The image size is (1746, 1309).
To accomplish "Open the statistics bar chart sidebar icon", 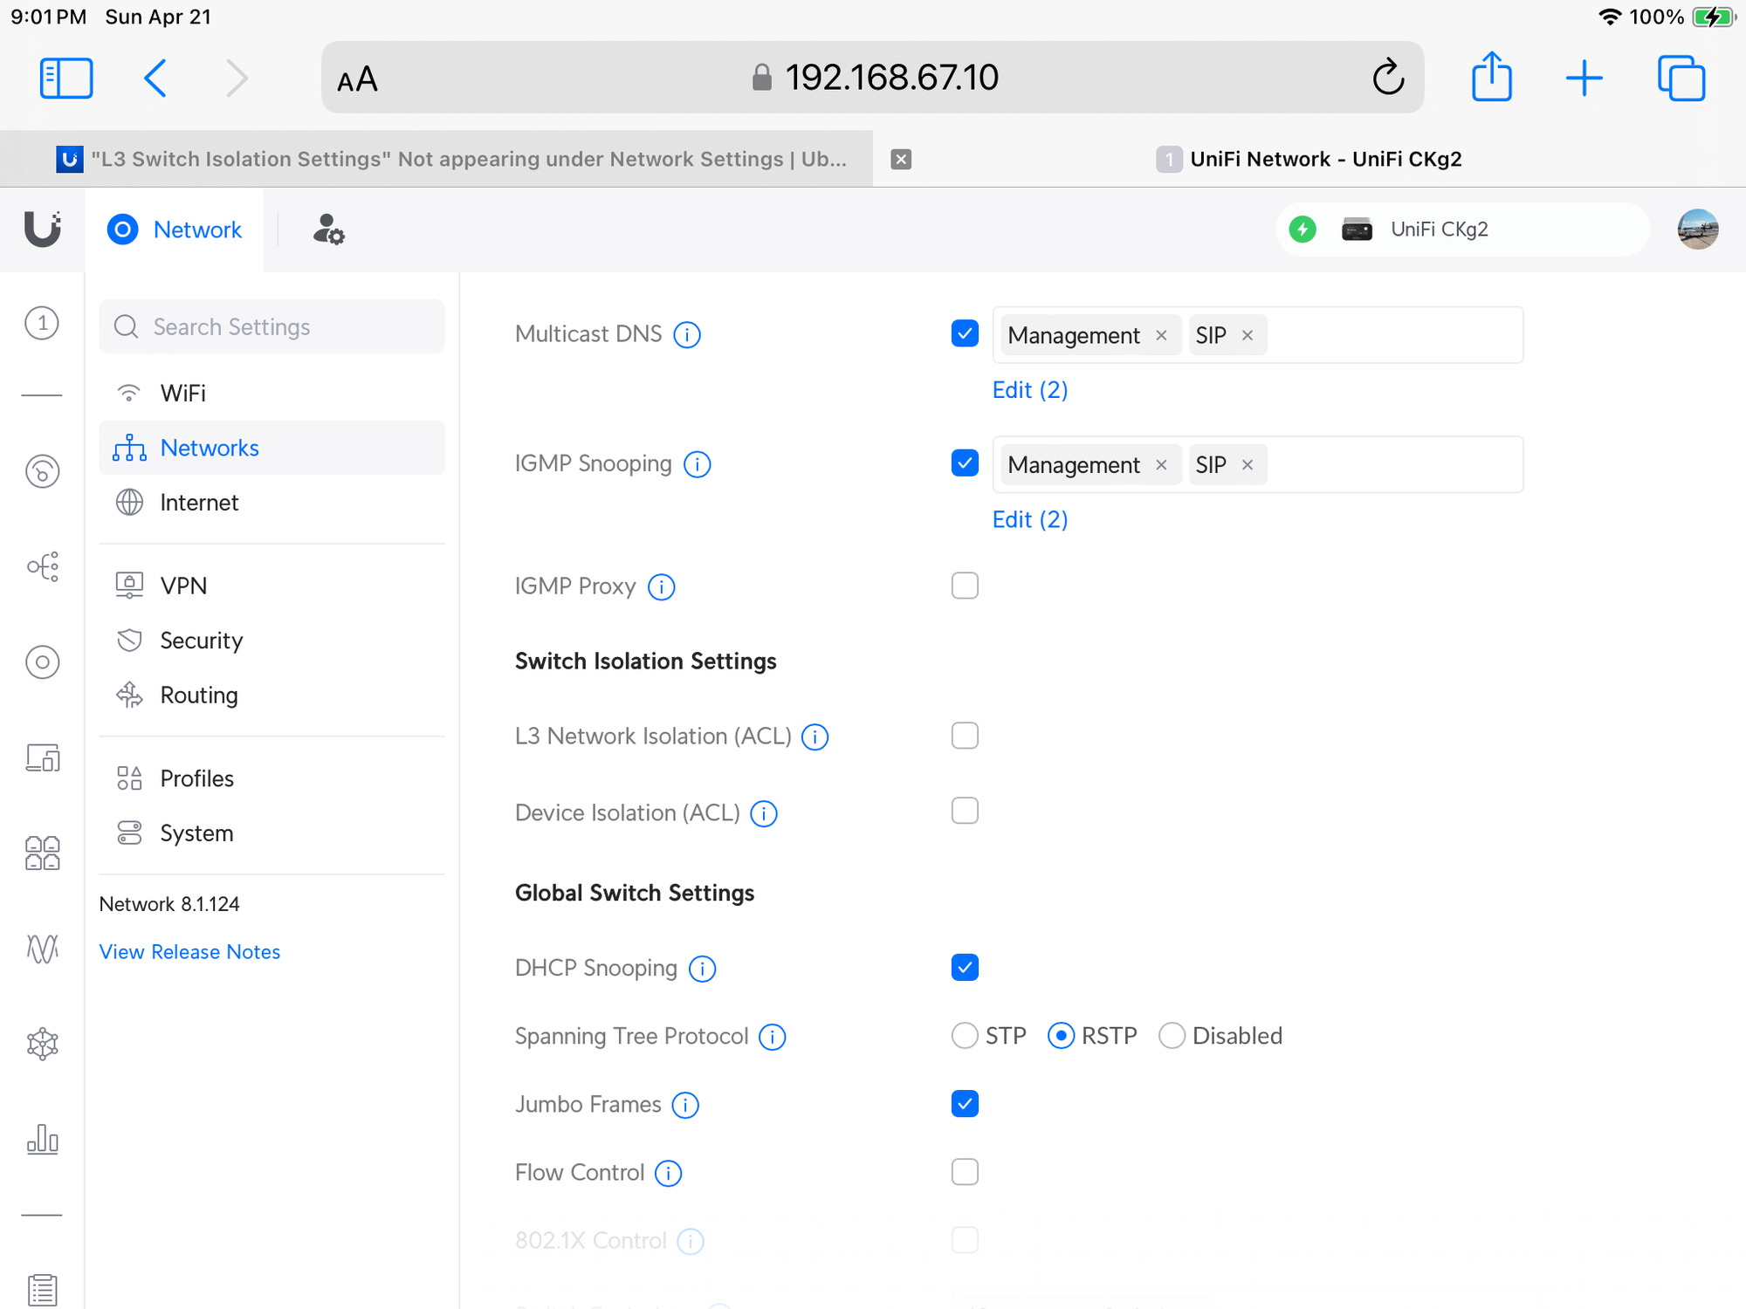I will [x=42, y=1139].
